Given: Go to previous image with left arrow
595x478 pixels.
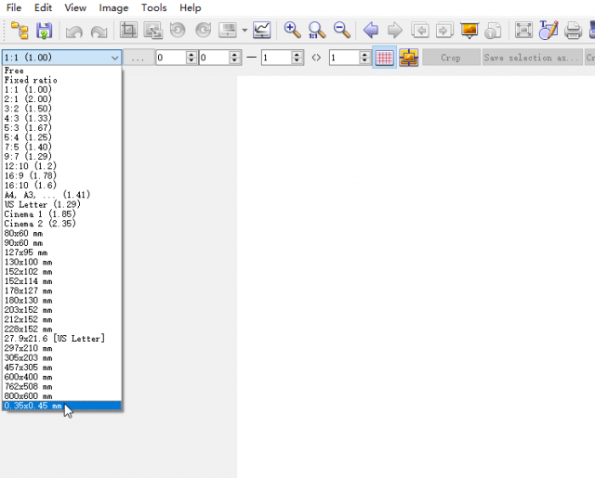Looking at the screenshot, I should pos(371,31).
